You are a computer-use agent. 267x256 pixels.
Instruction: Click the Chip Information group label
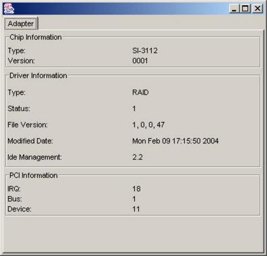pos(35,37)
